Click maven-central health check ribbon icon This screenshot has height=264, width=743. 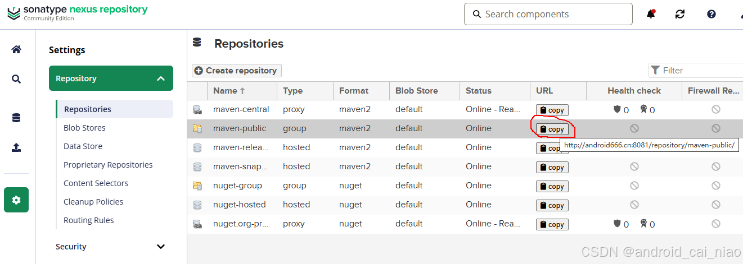coord(643,109)
